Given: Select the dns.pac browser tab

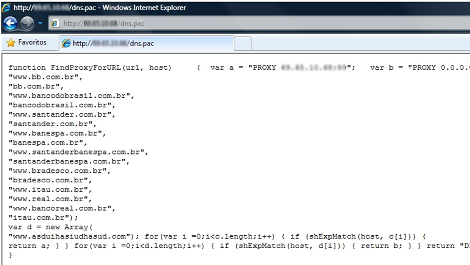Looking at the screenshot, I should tap(146, 43).
